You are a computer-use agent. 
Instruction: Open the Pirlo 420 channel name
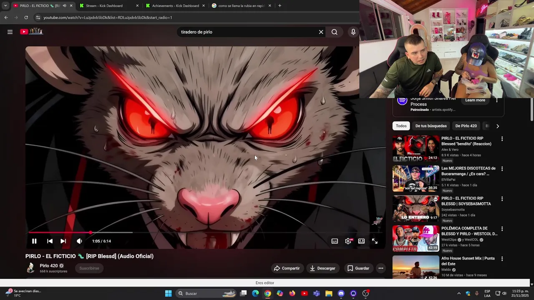pos(49,266)
